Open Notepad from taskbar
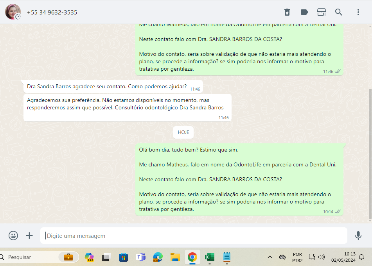 (x=227, y=257)
